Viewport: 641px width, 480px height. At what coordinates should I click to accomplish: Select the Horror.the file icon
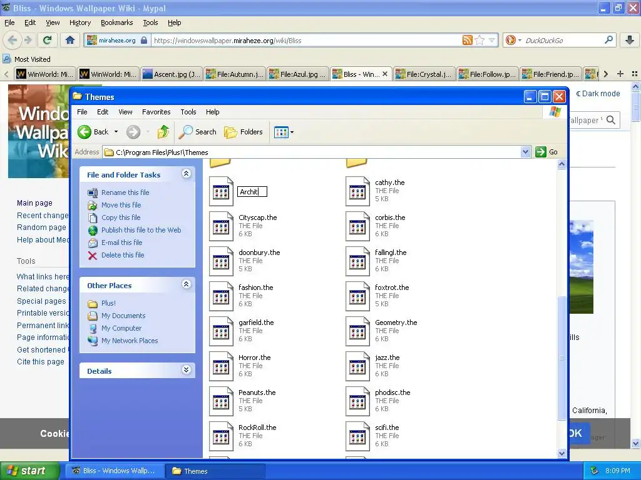coord(221,367)
